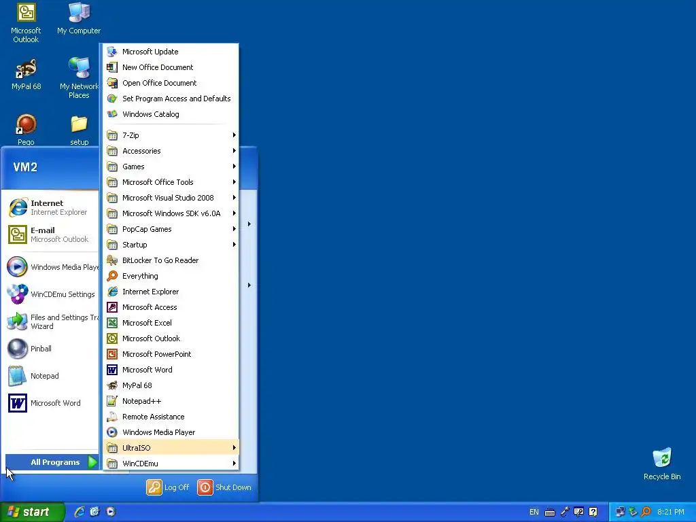Viewport: 696px width, 522px height.
Task: Launch Windows Catalog
Action: [171, 114]
